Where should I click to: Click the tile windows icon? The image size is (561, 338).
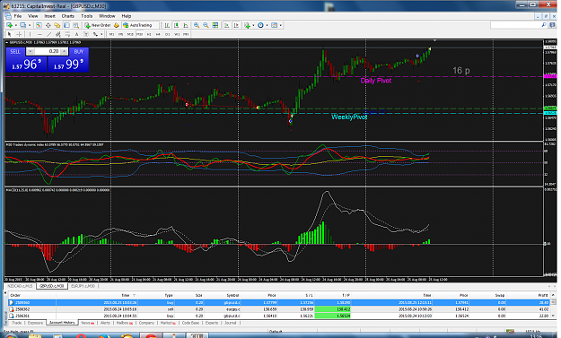tap(215, 25)
